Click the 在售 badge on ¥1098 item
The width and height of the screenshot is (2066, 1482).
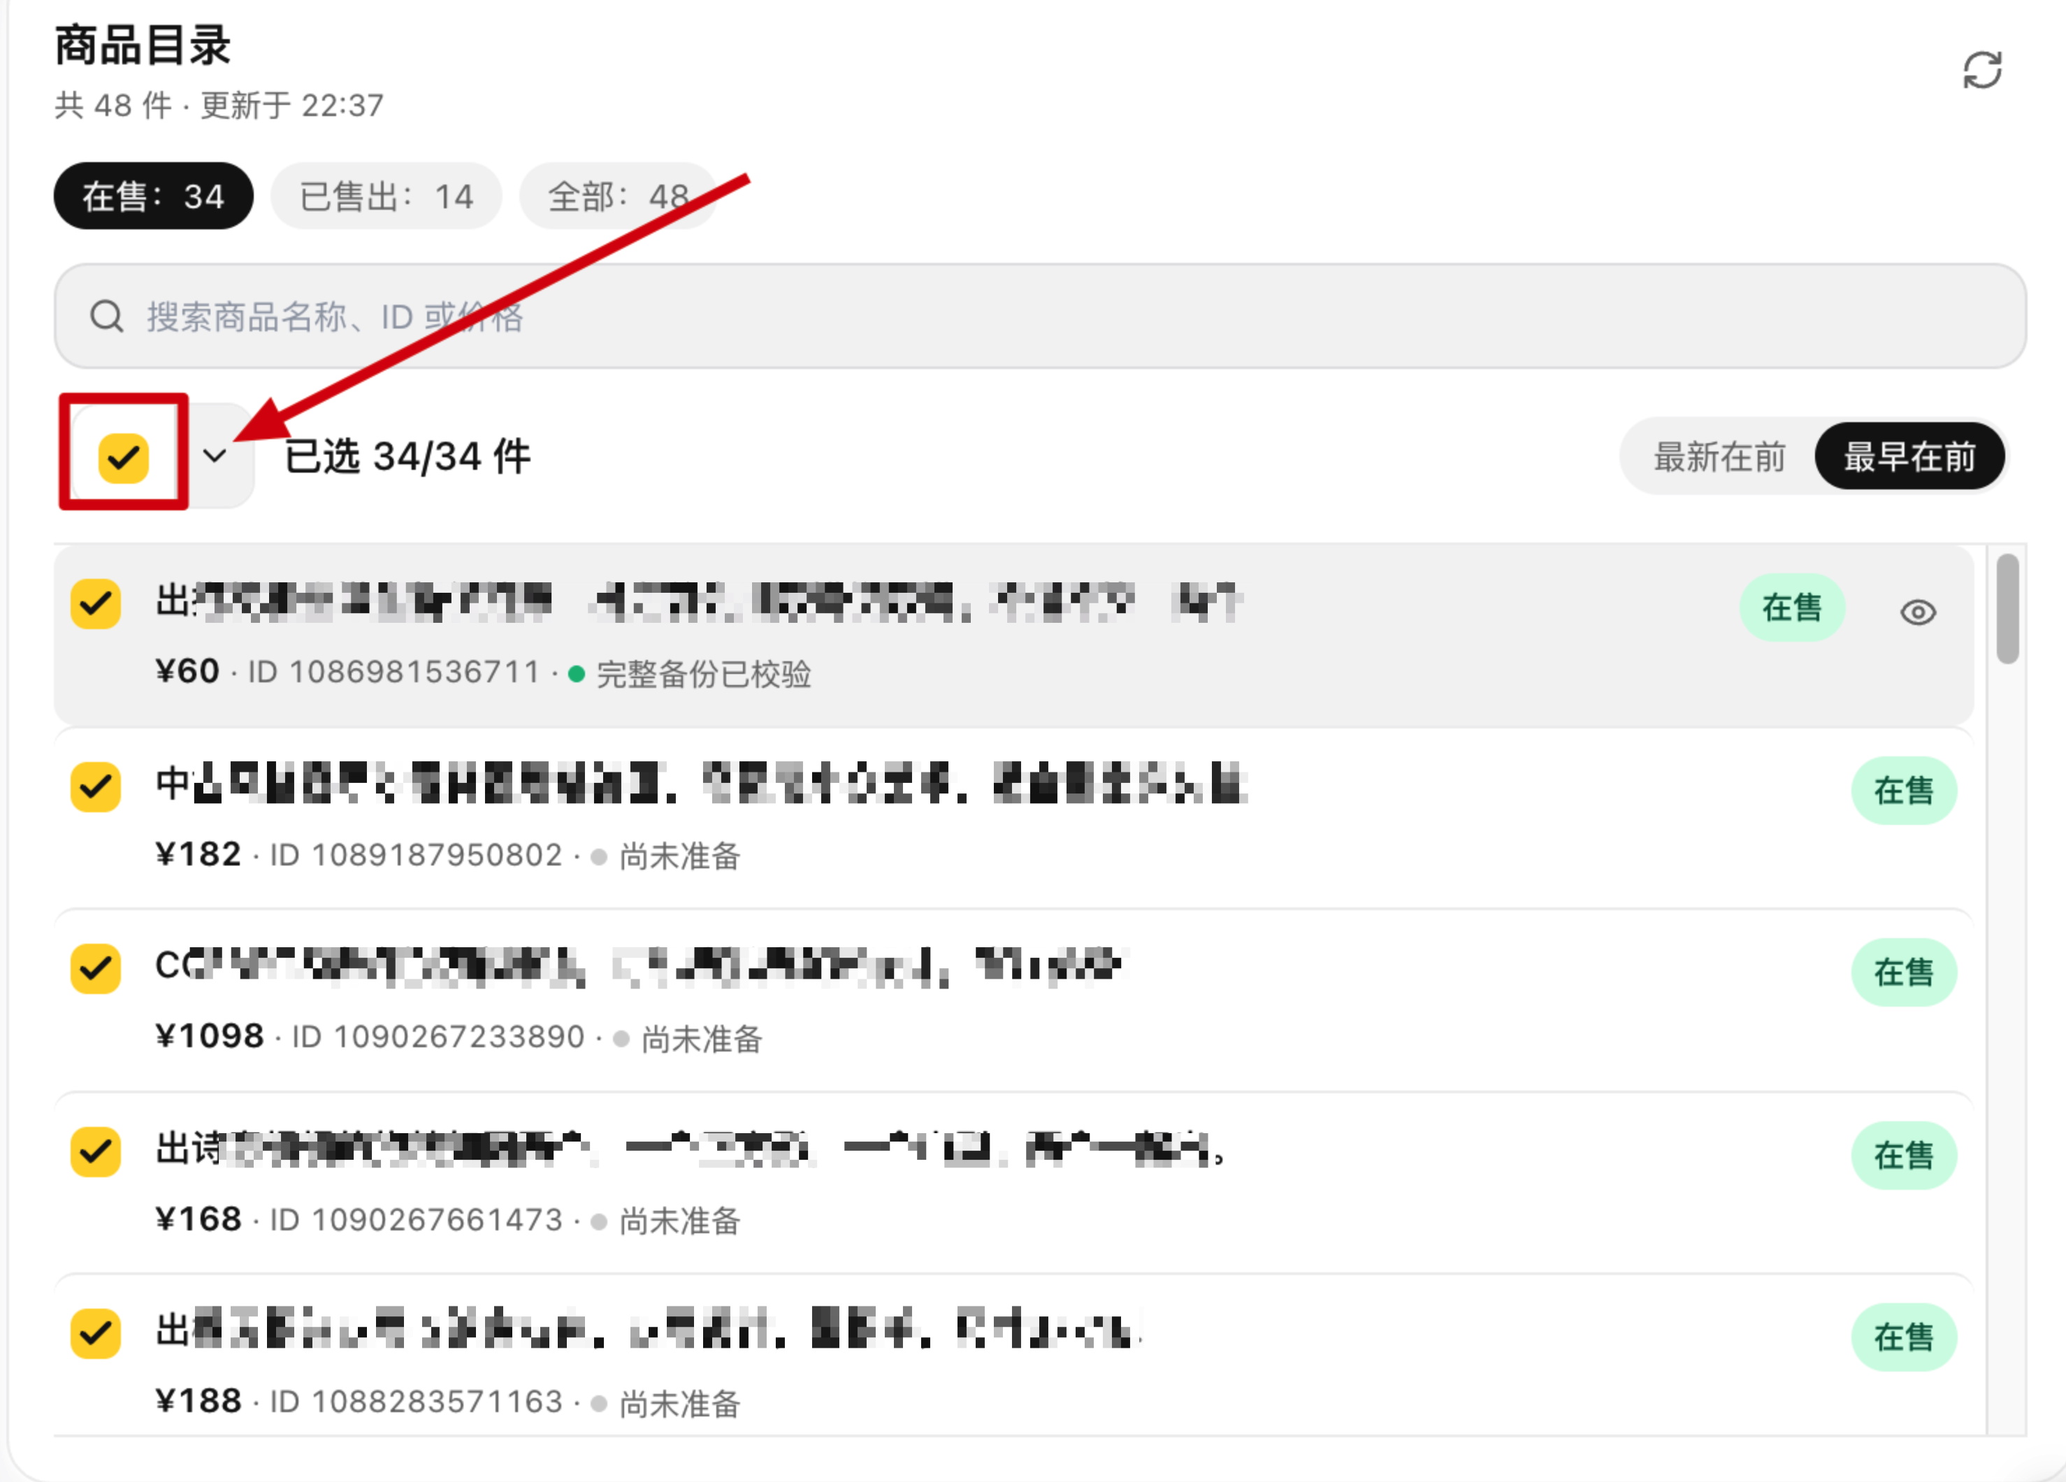(x=1903, y=973)
